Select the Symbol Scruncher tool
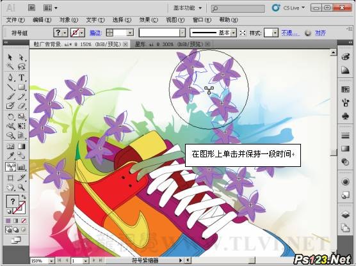Viewport: 356px width, 266px height. (10, 167)
